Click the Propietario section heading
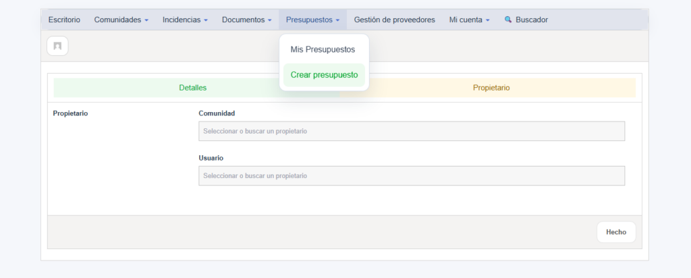The image size is (691, 278). 70,113
